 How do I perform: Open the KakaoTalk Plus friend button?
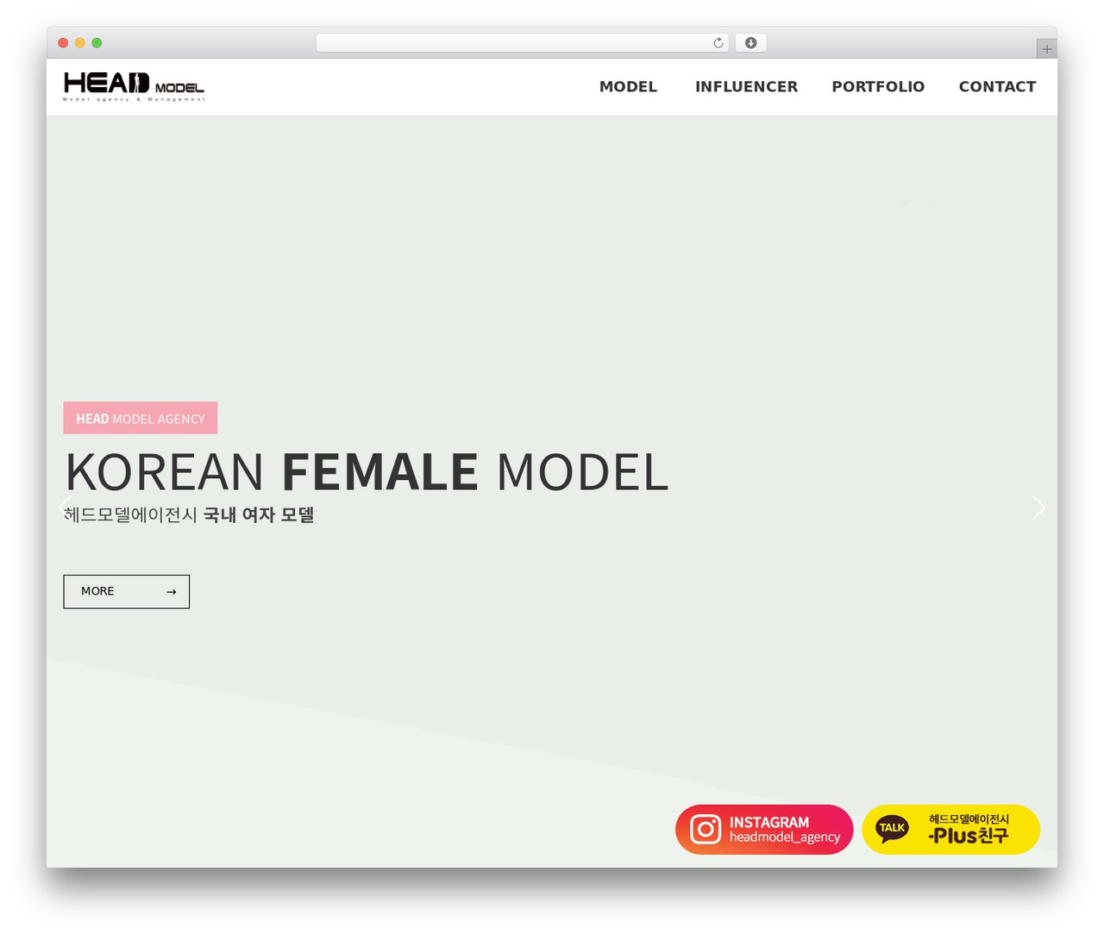pos(950,830)
